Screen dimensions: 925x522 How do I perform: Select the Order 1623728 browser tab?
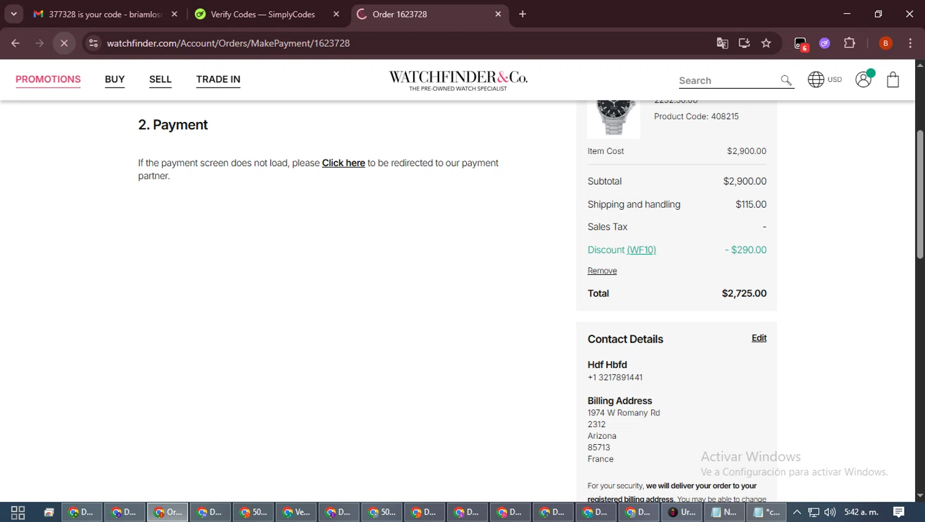coord(425,14)
